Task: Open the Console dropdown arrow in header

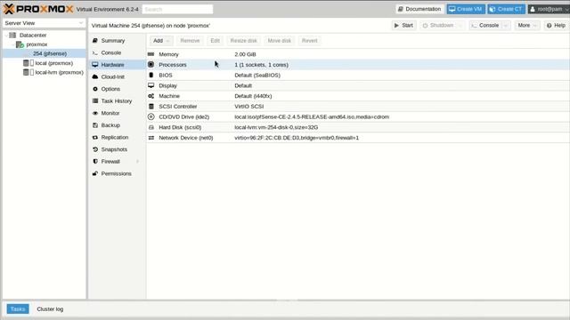Action: point(506,26)
